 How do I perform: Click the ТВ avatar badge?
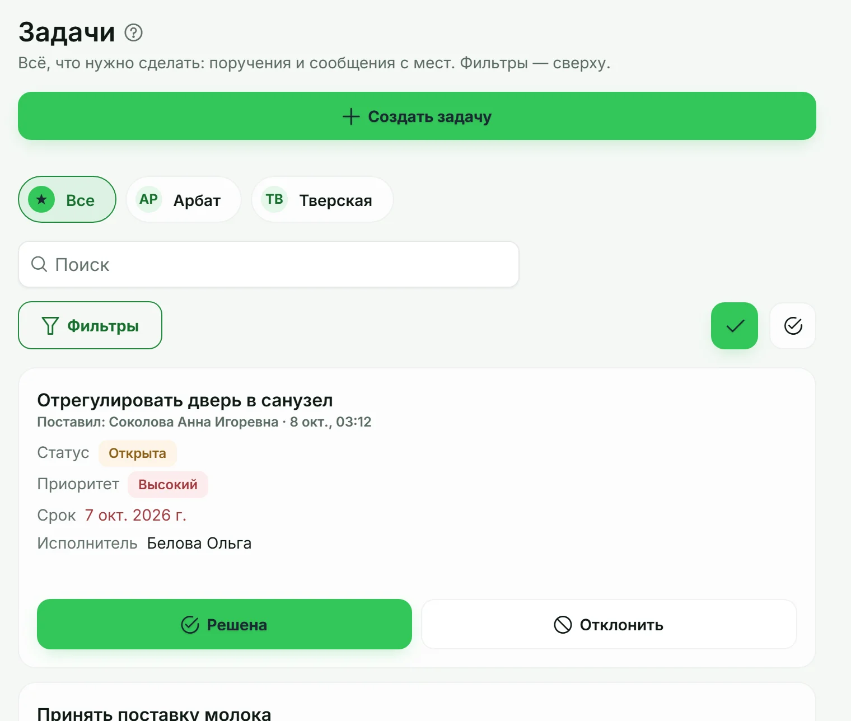[274, 199]
